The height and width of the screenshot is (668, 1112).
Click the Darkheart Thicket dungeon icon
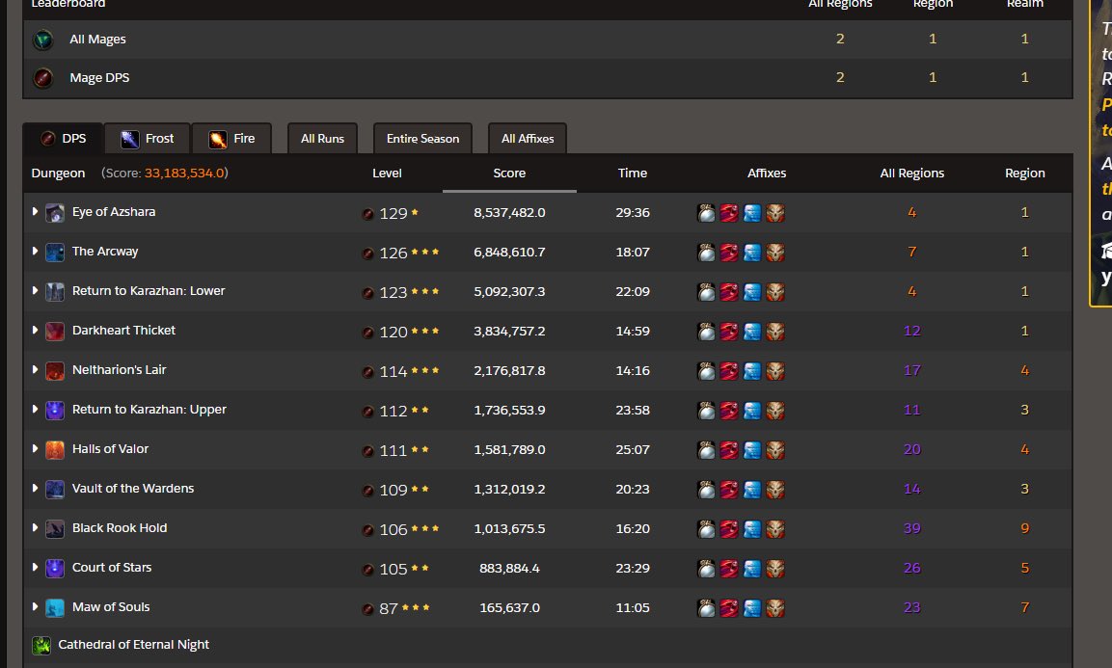click(55, 332)
